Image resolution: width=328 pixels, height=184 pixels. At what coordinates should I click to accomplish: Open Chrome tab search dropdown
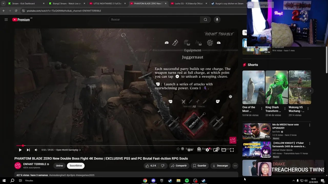(x=3, y=4)
